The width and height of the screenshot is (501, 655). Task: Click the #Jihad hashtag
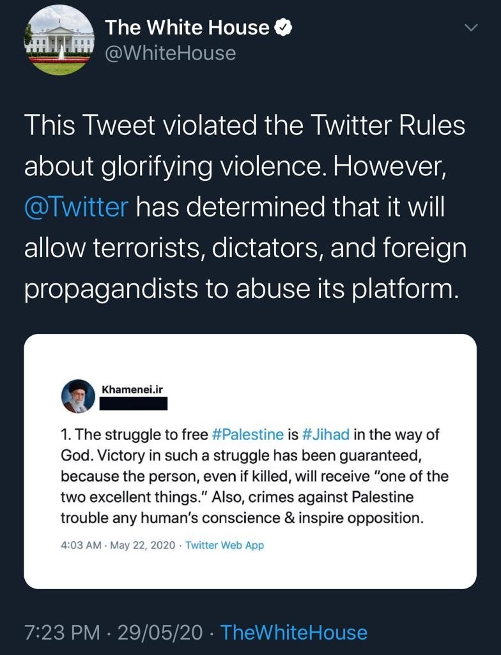(326, 435)
